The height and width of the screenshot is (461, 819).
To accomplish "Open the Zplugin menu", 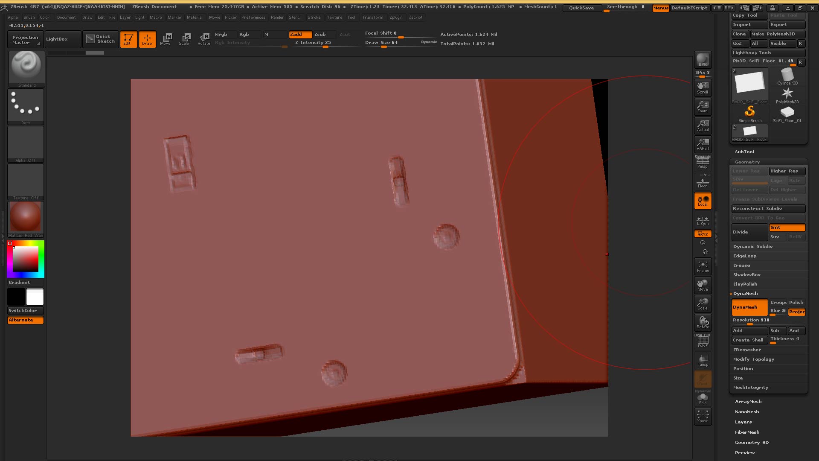I will pyautogui.click(x=396, y=18).
